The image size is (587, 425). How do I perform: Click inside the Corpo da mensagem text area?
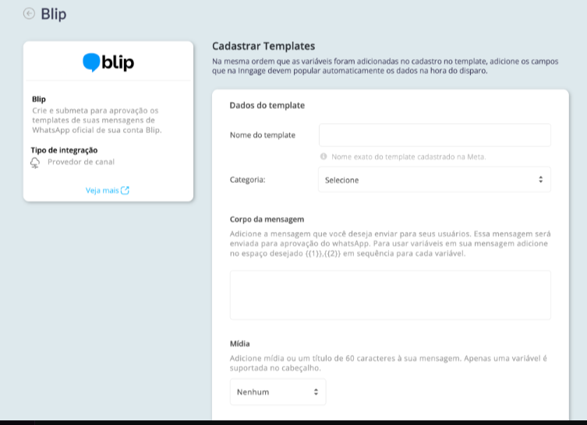390,295
